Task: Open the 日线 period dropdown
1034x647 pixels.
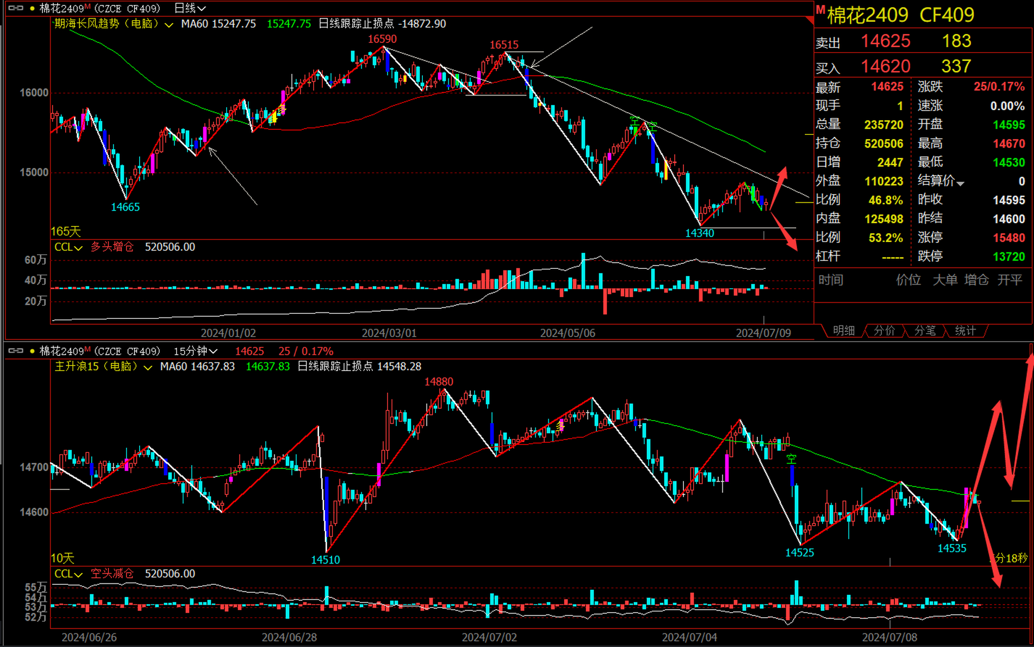Action: click(x=190, y=9)
